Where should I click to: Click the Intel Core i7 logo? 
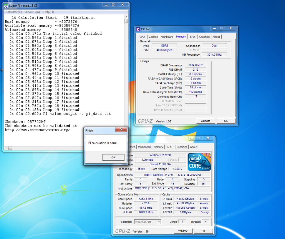199,162
